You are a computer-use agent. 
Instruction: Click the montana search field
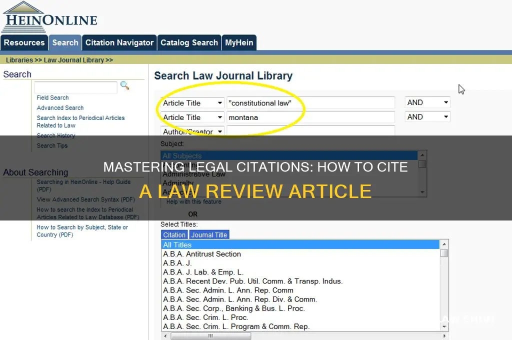[x=310, y=117]
